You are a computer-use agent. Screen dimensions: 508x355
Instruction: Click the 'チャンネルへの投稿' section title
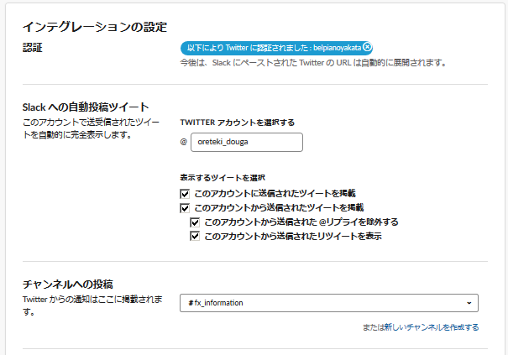coord(68,284)
